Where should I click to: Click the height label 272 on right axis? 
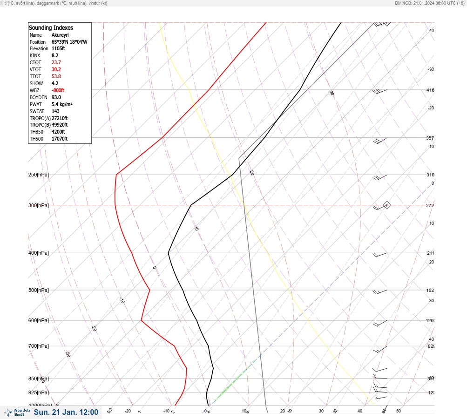430,205
